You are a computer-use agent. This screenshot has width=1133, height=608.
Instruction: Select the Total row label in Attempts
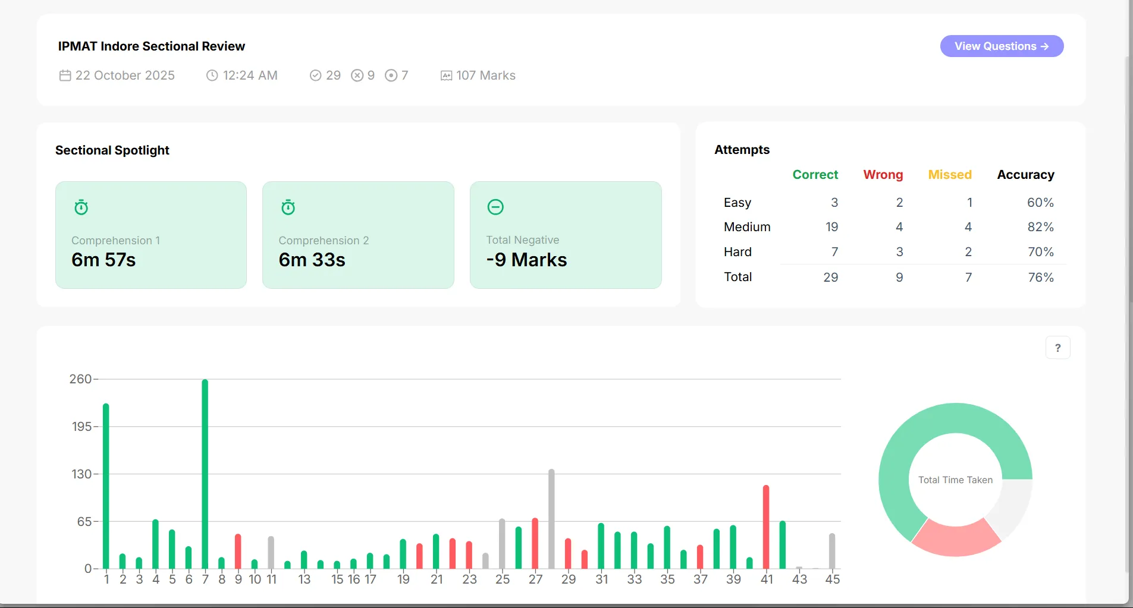click(737, 277)
